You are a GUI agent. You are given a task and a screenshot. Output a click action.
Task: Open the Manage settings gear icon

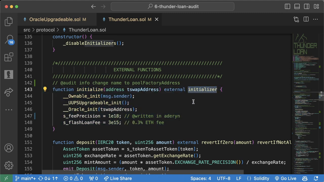(x=9, y=165)
